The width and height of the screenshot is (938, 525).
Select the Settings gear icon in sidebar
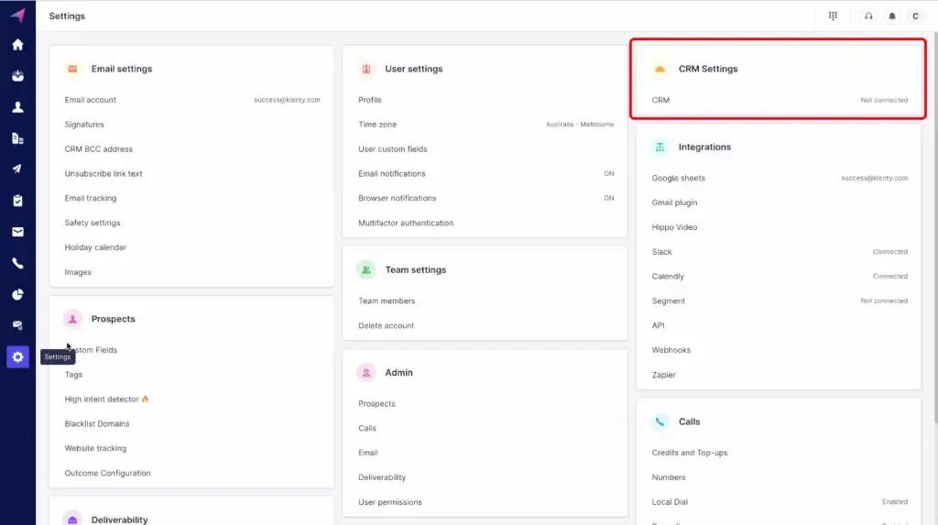[x=18, y=356]
